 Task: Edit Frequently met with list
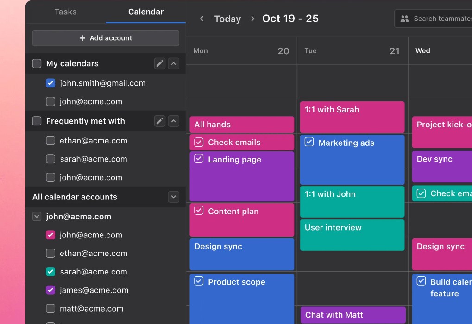click(x=160, y=121)
